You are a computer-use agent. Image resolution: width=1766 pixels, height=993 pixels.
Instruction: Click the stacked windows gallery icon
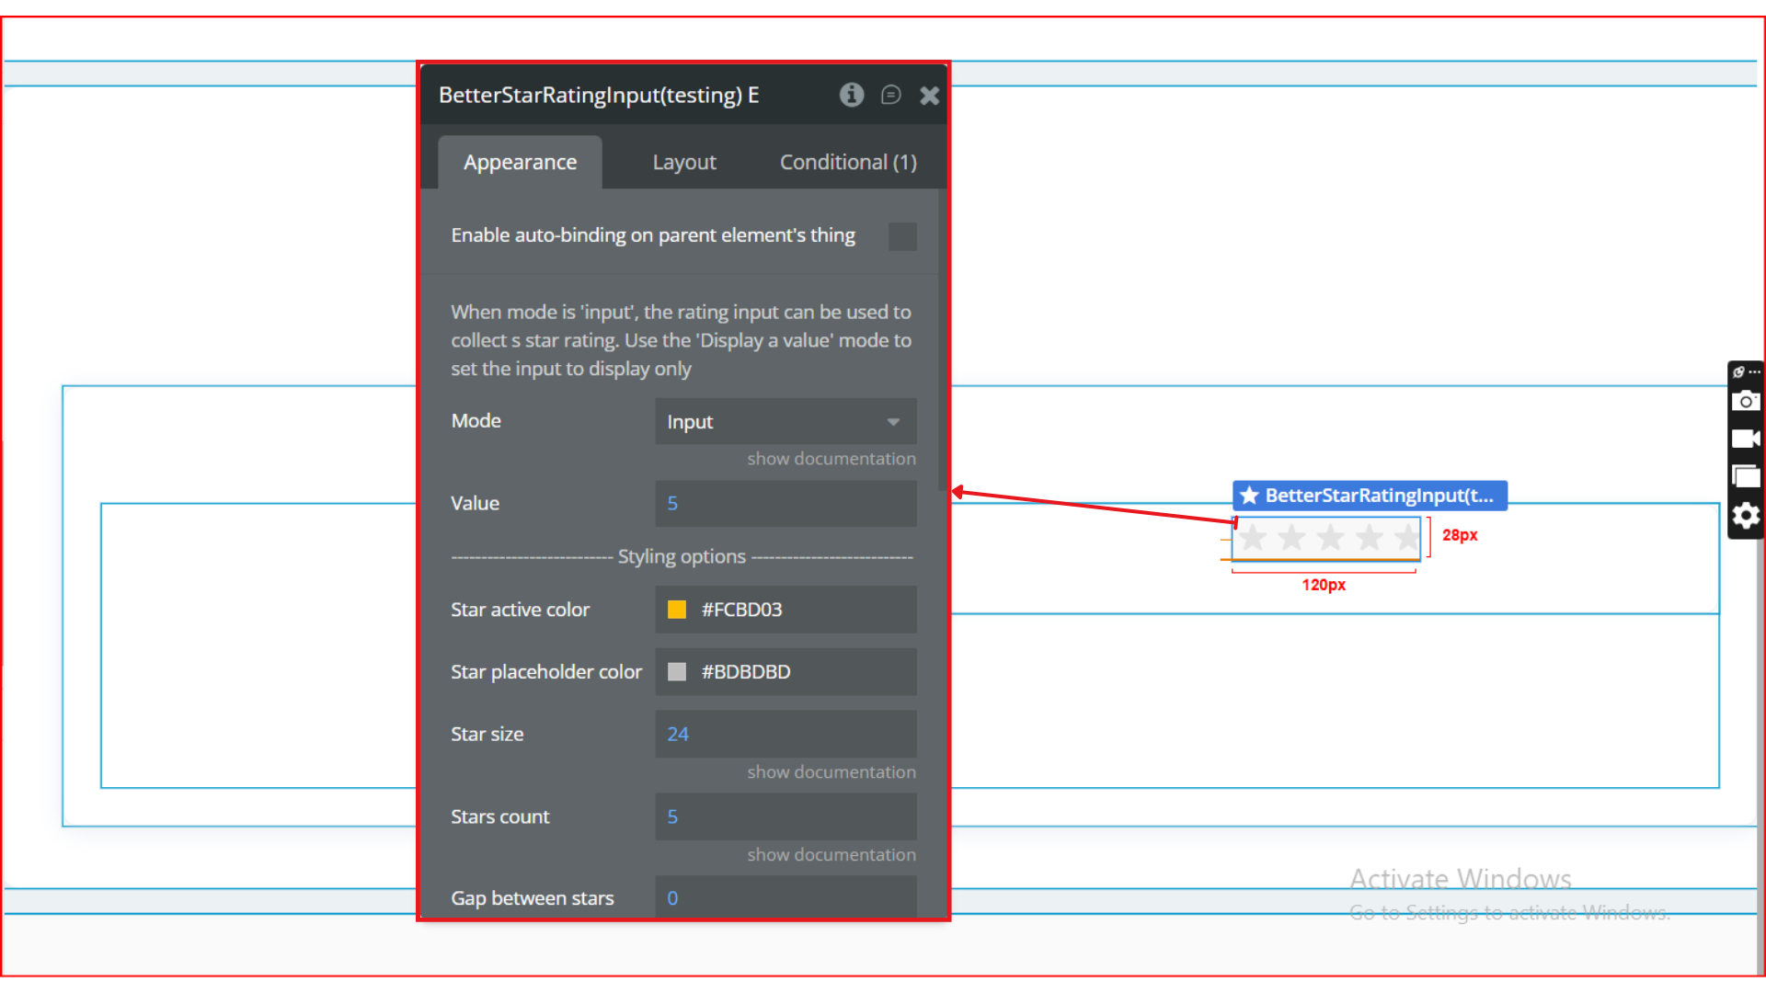coord(1745,476)
